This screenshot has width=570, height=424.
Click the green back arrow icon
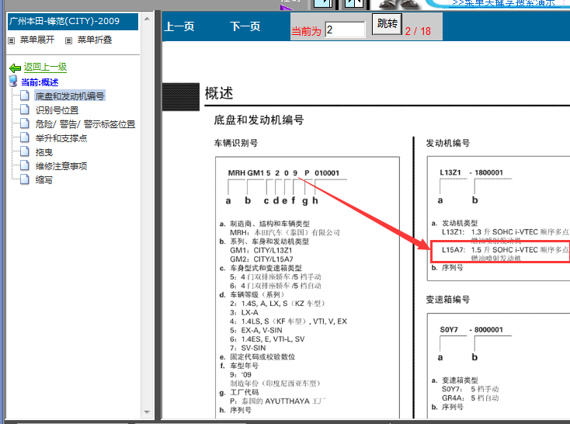[15, 68]
